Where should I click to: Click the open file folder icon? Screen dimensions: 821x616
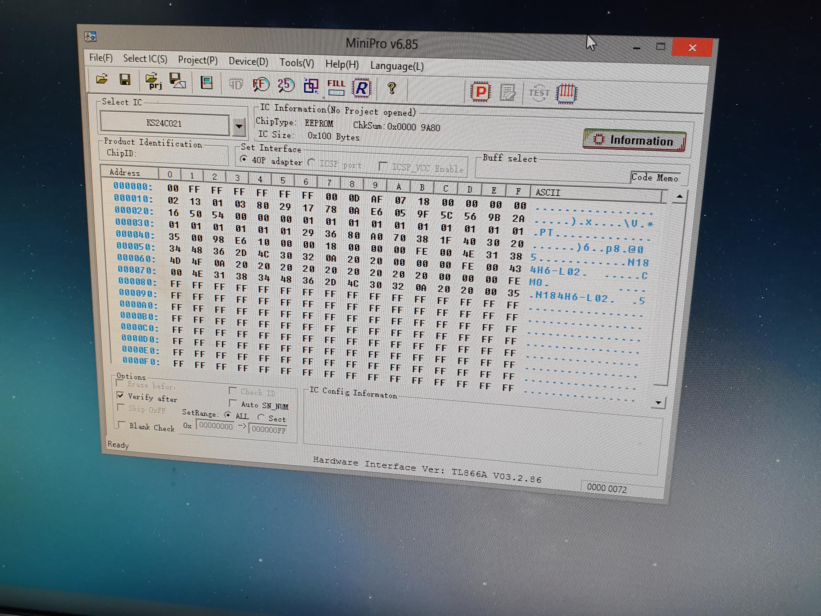pyautogui.click(x=102, y=79)
